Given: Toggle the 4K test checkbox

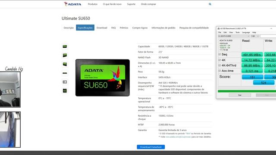Looking at the screenshot, I should (x=220, y=60).
